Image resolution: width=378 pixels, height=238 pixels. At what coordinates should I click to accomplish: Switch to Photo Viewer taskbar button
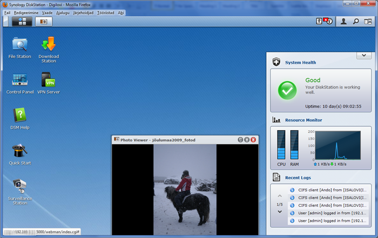point(44,22)
